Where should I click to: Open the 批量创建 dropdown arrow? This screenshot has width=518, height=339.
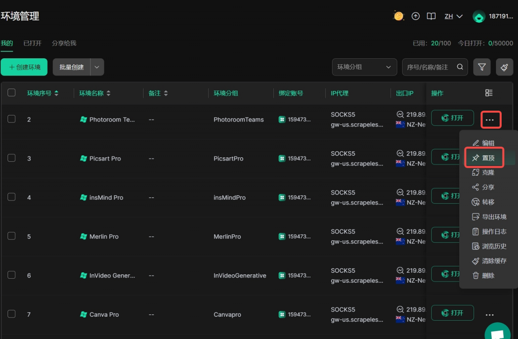tap(97, 67)
